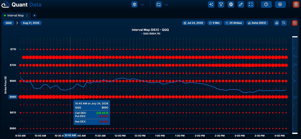Expand the cube widget dropdown chevron

(142, 5)
